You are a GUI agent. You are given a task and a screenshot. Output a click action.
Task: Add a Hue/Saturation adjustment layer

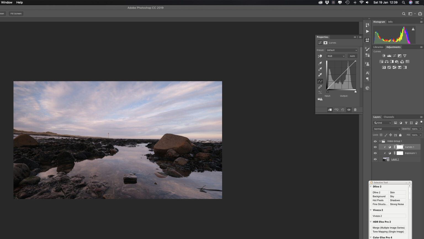(381, 62)
